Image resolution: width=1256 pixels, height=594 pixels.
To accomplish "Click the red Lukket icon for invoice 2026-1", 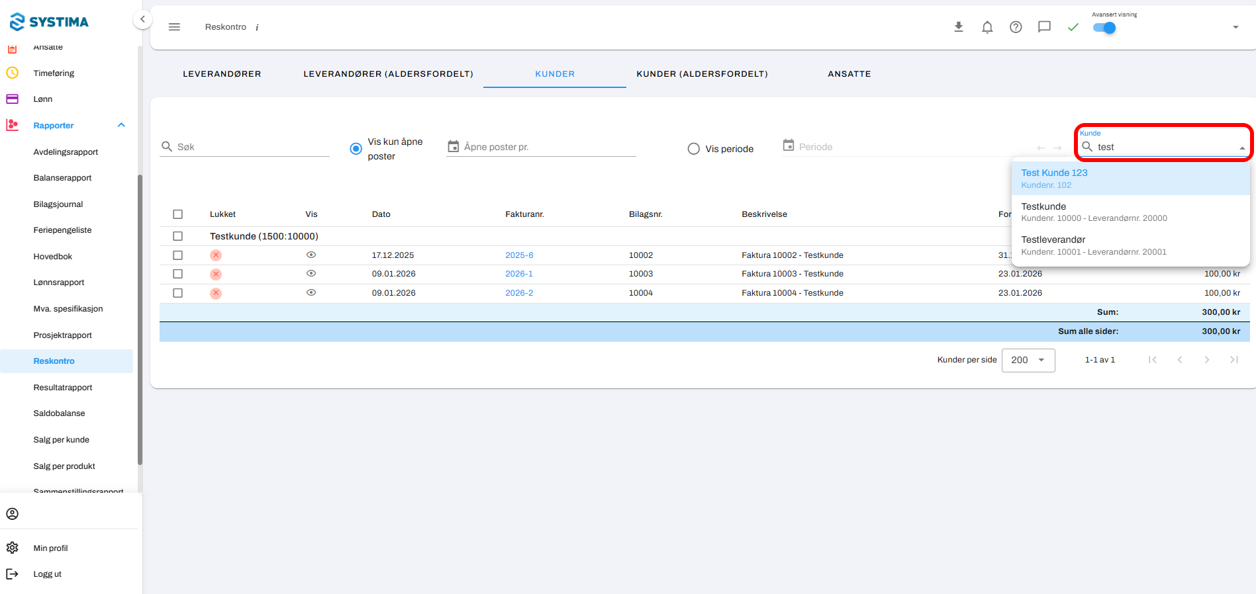I will [x=216, y=274].
